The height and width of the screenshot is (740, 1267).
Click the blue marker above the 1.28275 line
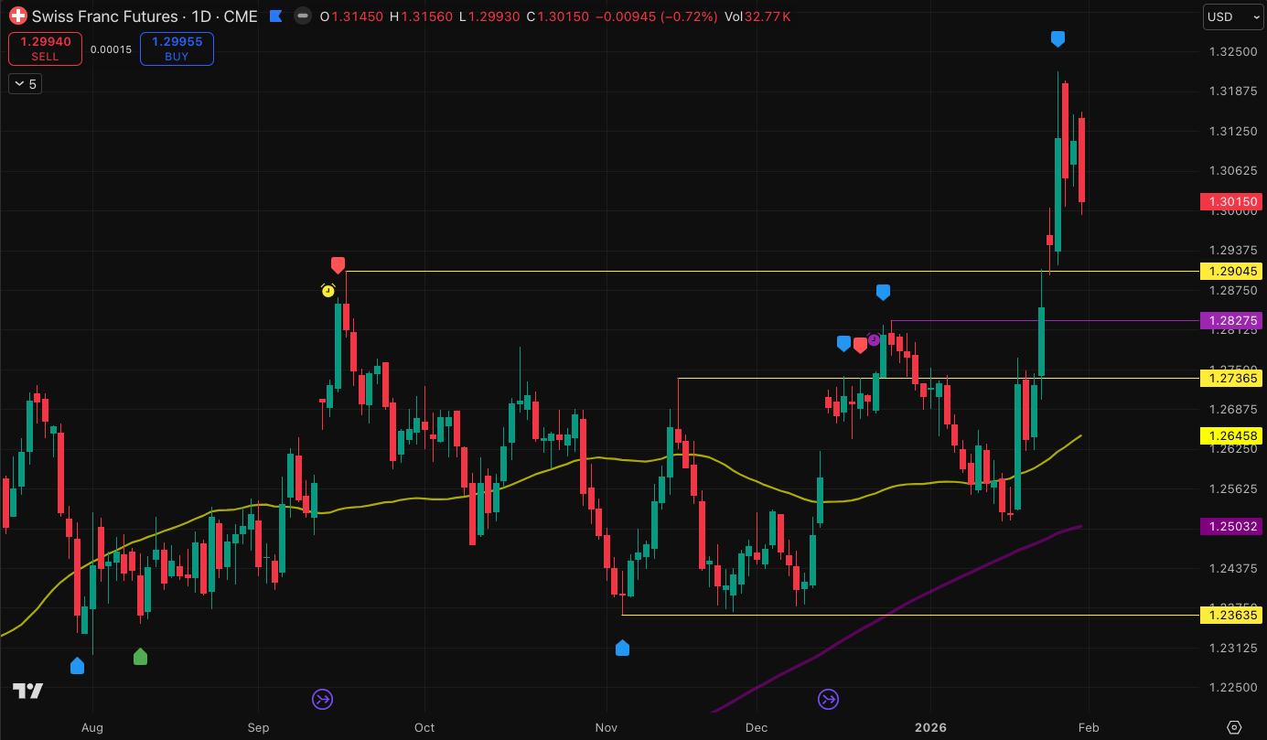click(883, 292)
